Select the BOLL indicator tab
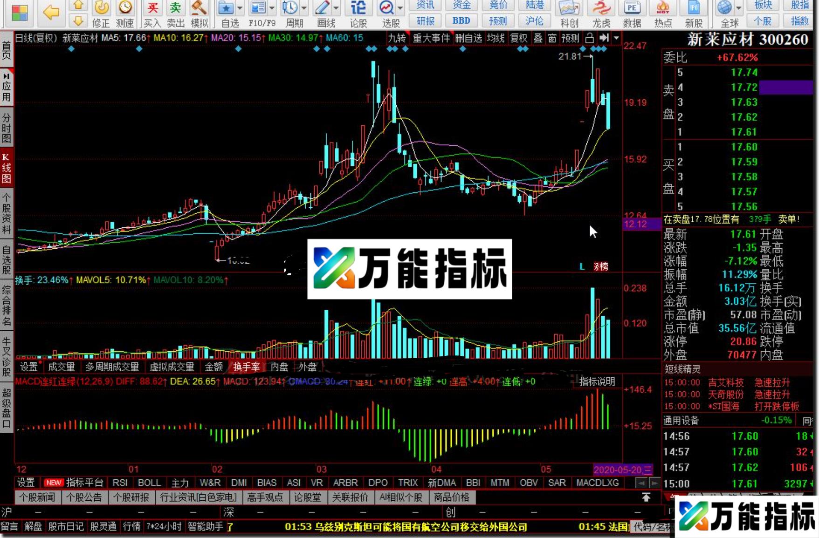Viewport: 819px width, 538px height. (x=149, y=483)
